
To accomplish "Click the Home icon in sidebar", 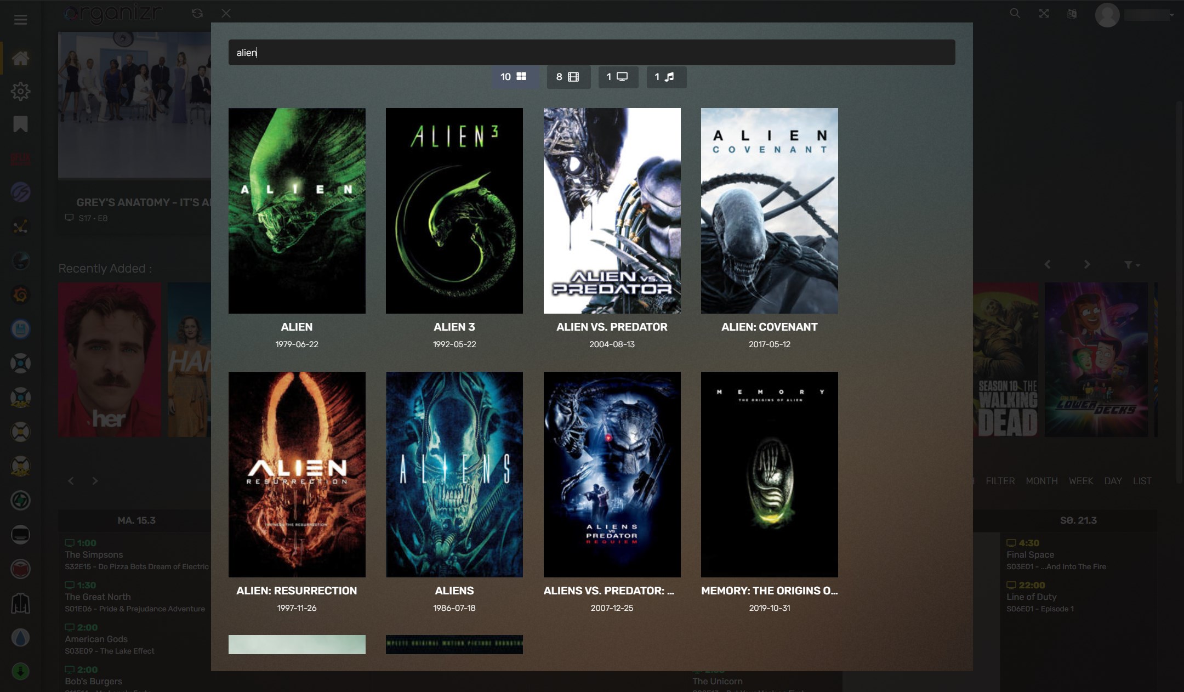I will coord(21,58).
